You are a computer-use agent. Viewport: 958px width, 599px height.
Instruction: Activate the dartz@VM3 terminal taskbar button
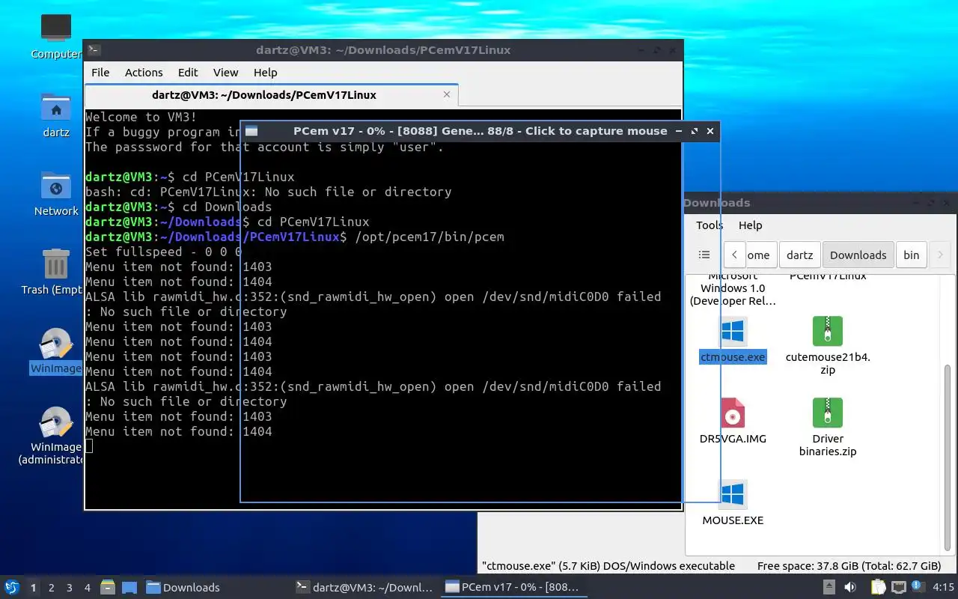point(364,587)
